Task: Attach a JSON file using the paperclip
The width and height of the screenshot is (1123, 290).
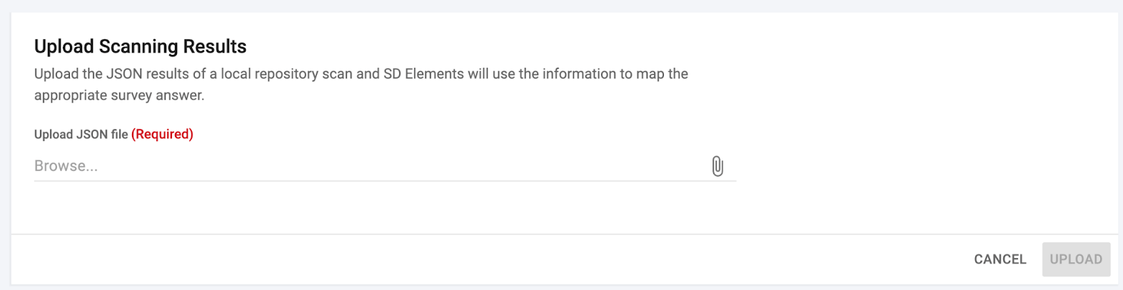Action: click(717, 166)
